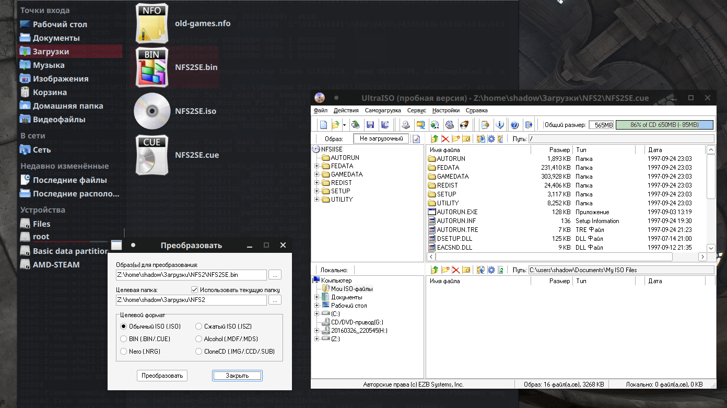
Task: Select NFS2SE.iso disc file icon
Action: click(x=152, y=111)
